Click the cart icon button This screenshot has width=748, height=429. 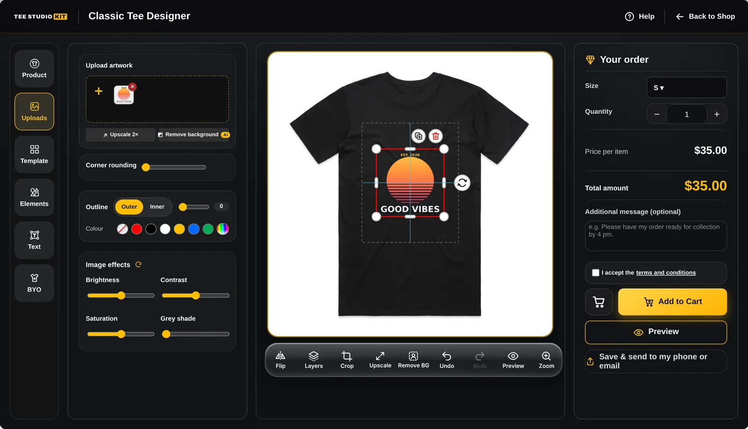point(599,302)
